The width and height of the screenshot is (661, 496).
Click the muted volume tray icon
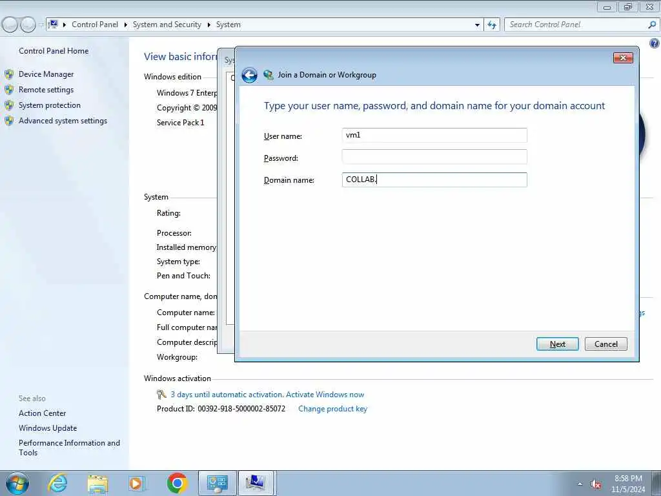click(596, 484)
